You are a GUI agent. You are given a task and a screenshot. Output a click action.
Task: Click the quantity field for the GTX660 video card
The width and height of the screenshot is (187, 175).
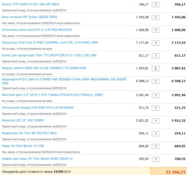(x=156, y=81)
